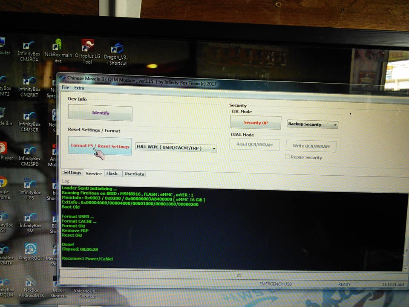
Task: Click Format FS / Reset Settings button
Action: point(100,146)
